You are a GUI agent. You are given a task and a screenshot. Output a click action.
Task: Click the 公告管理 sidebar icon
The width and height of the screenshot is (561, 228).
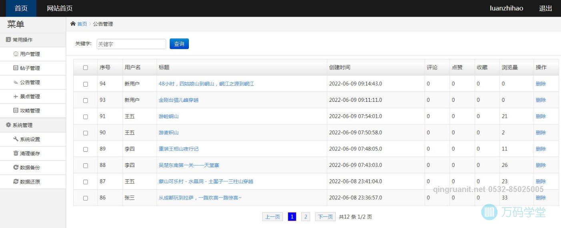16,82
